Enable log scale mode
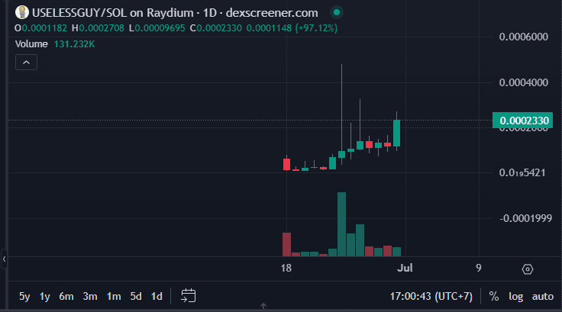This screenshot has width=562, height=312. tap(516, 296)
